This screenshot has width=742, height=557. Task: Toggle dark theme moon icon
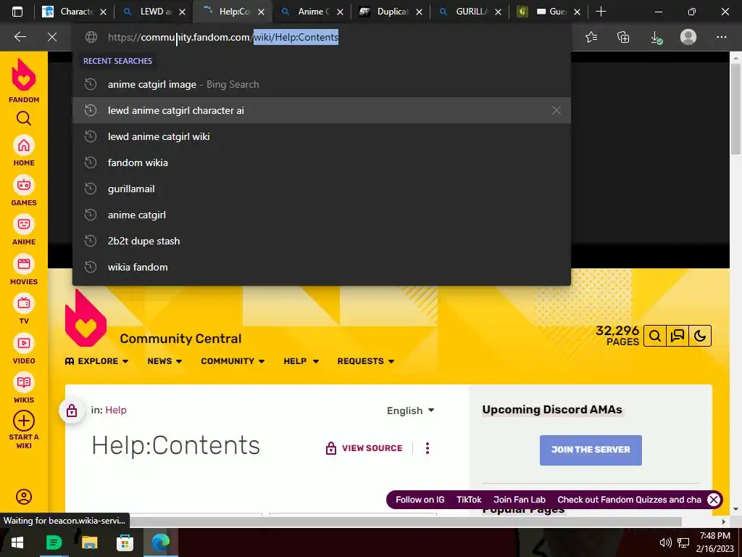(700, 336)
